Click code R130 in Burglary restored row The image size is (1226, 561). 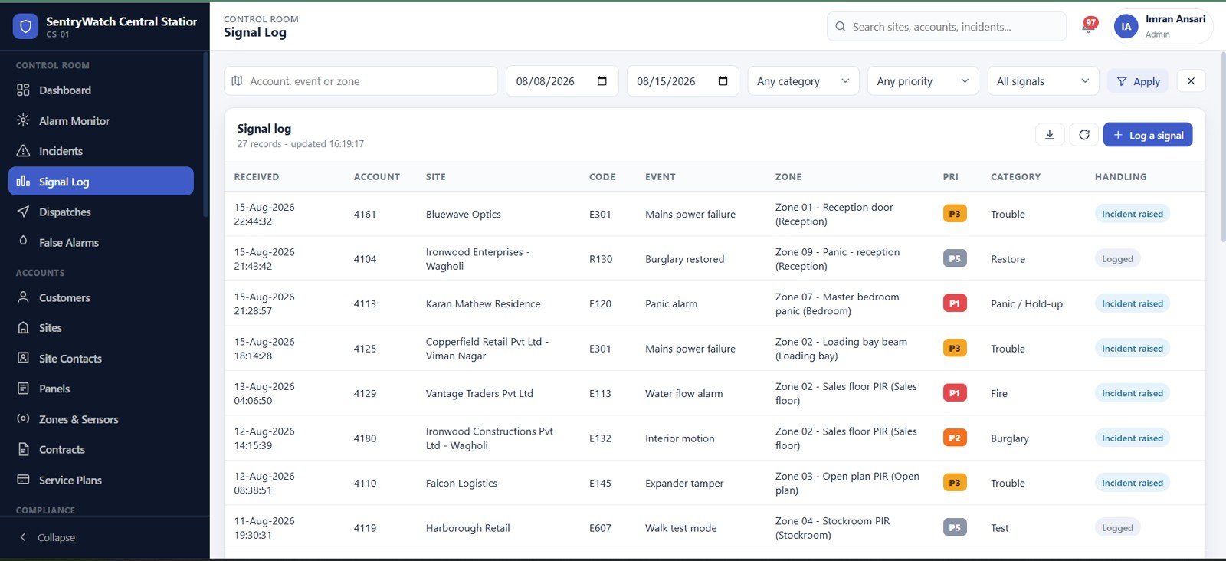[x=601, y=259]
